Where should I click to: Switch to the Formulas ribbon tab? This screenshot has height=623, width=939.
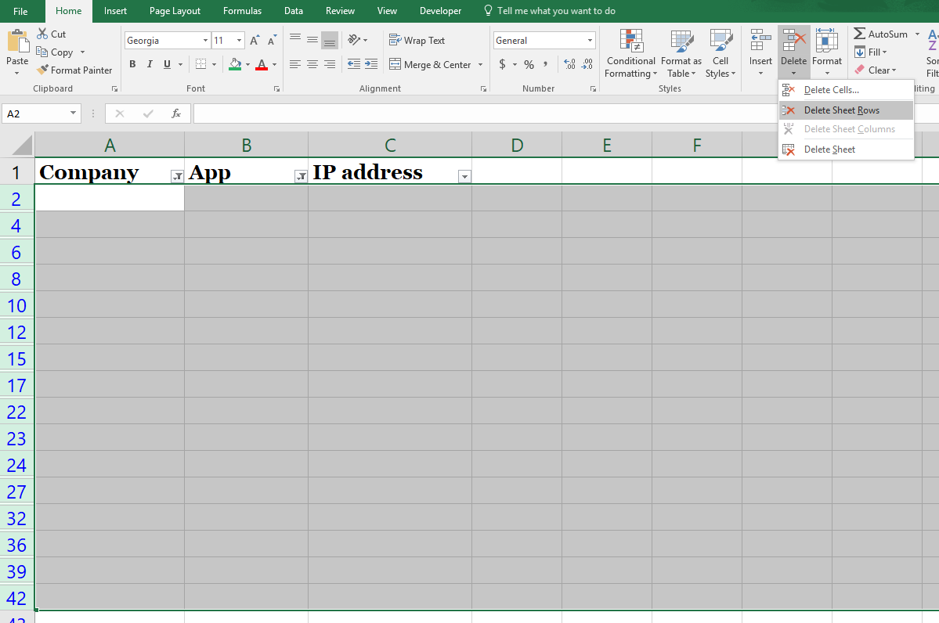coord(242,11)
